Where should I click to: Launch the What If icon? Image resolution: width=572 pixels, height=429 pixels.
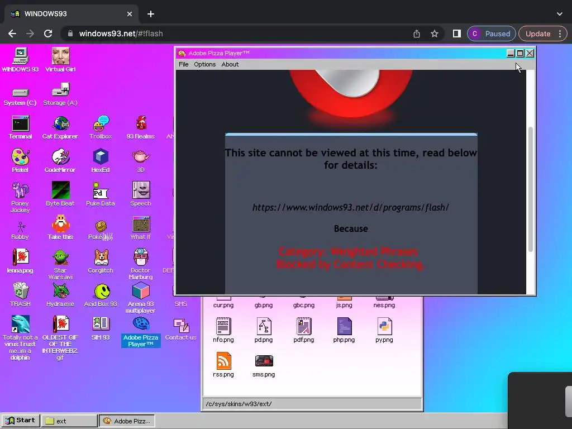140,228
